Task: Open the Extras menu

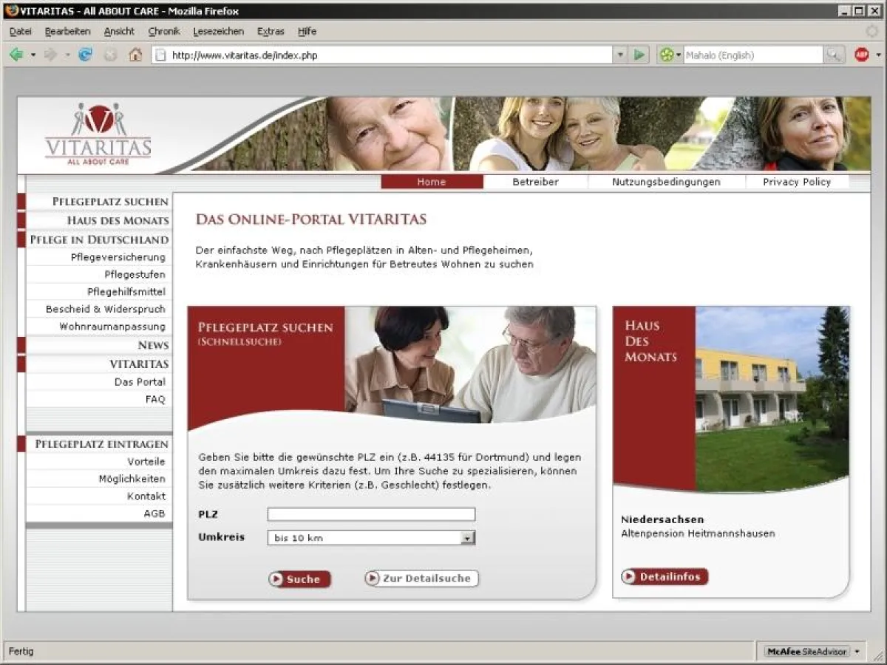Action: pyautogui.click(x=271, y=31)
